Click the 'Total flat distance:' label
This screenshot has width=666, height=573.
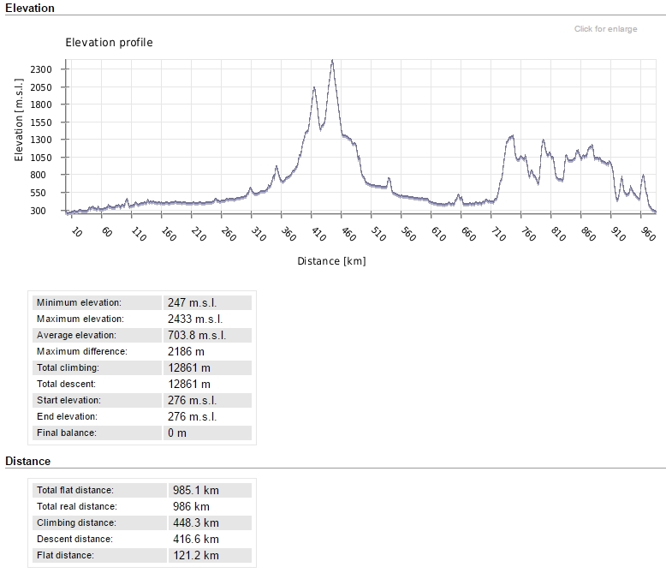[x=75, y=490]
